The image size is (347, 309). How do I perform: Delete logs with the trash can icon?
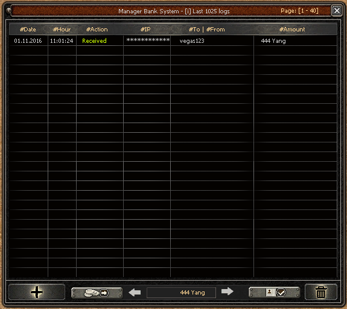coord(321,292)
